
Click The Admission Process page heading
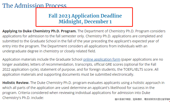[x=34, y=6]
